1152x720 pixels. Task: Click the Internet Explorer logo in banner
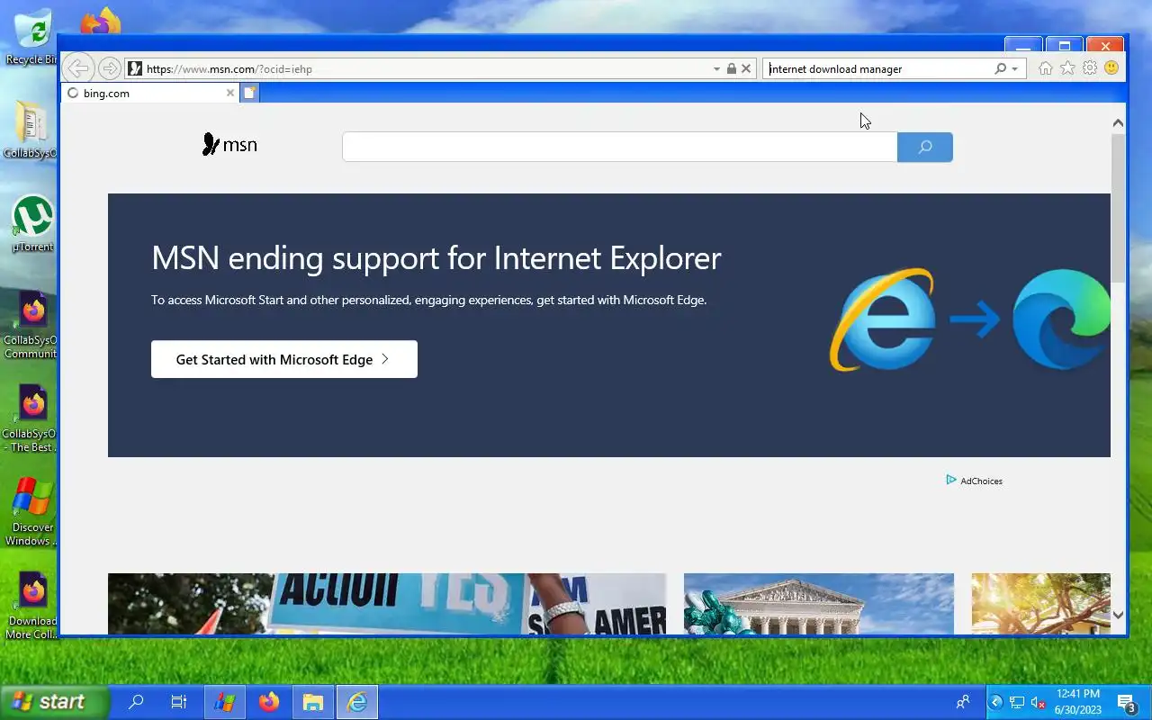coord(882,319)
